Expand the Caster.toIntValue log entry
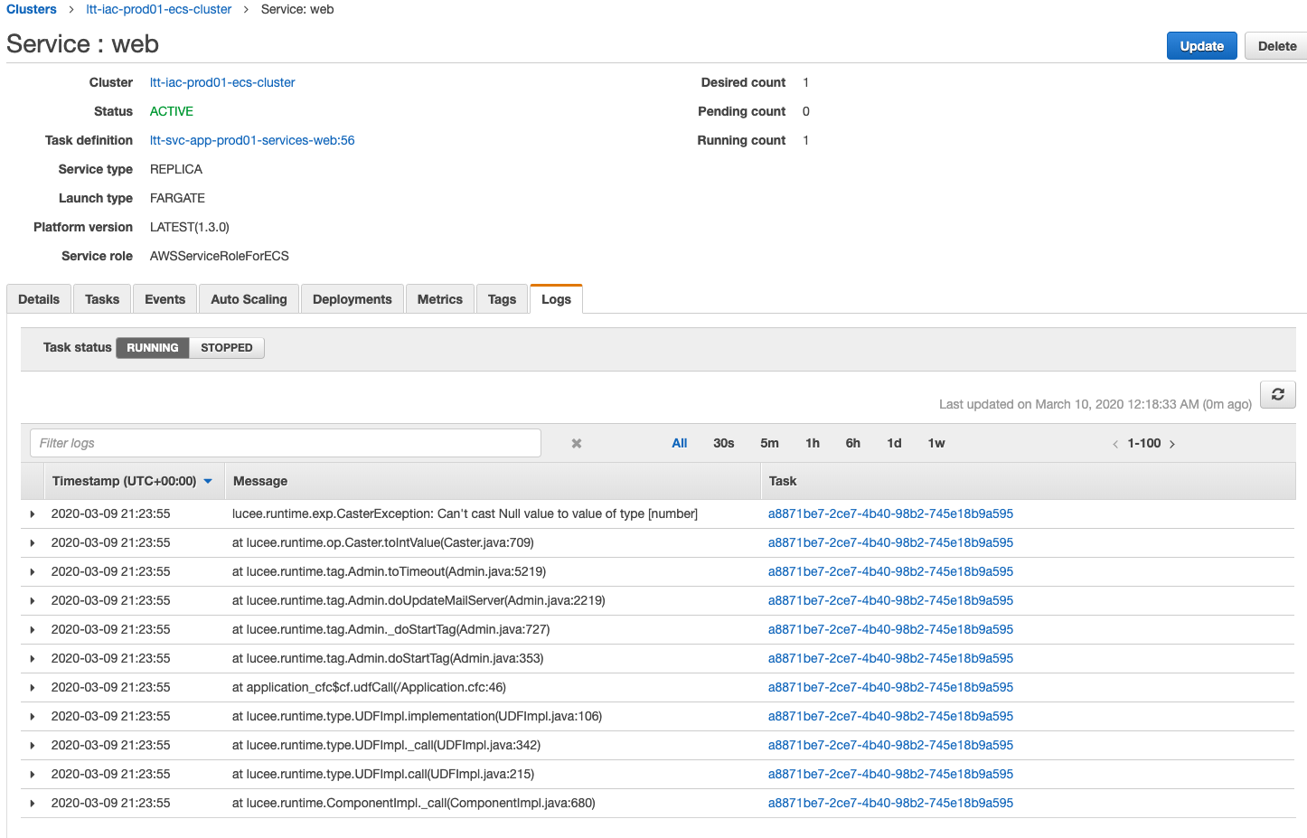 click(33, 543)
